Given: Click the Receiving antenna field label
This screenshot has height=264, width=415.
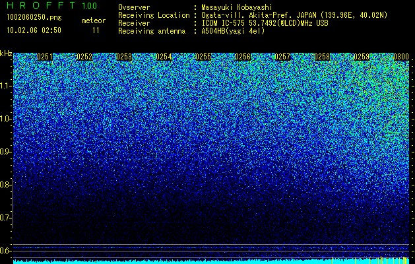Looking at the screenshot, I should [x=152, y=31].
